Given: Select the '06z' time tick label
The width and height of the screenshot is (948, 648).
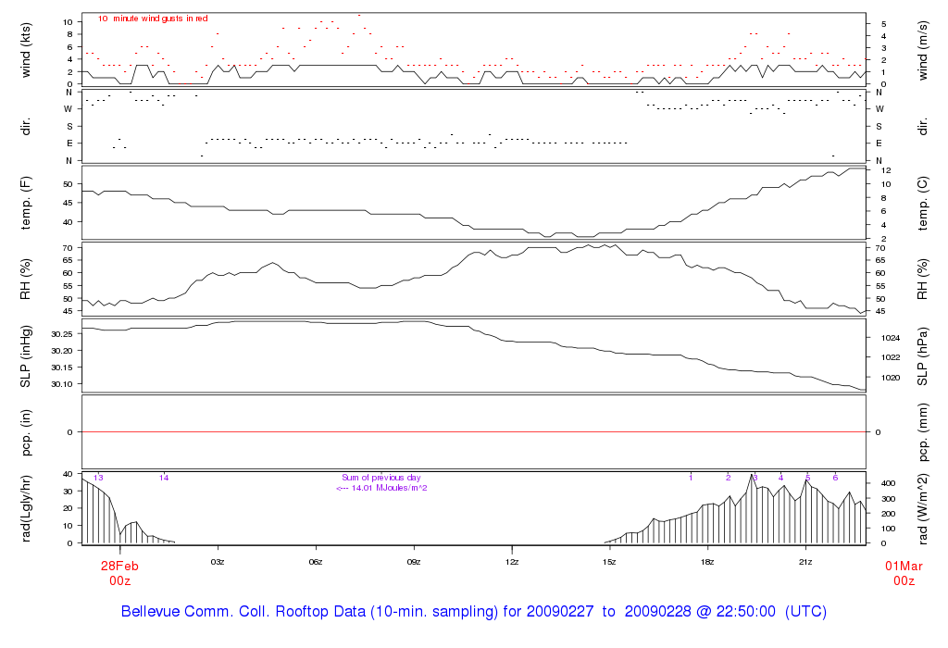Looking at the screenshot, I should (316, 562).
